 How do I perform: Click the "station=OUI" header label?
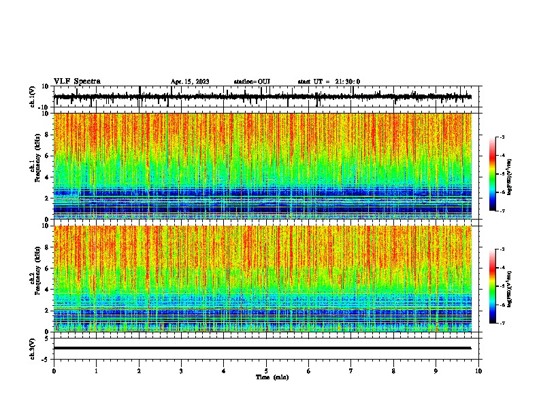252,82
